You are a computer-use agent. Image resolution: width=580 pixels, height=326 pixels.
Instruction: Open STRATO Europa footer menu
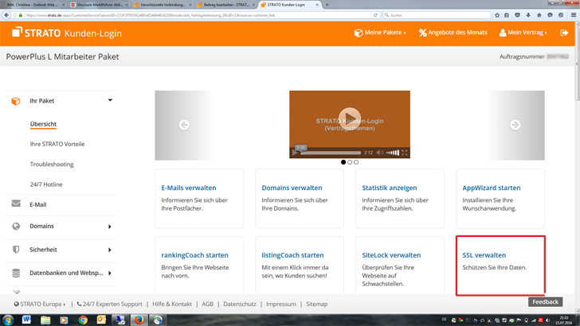[40, 305]
